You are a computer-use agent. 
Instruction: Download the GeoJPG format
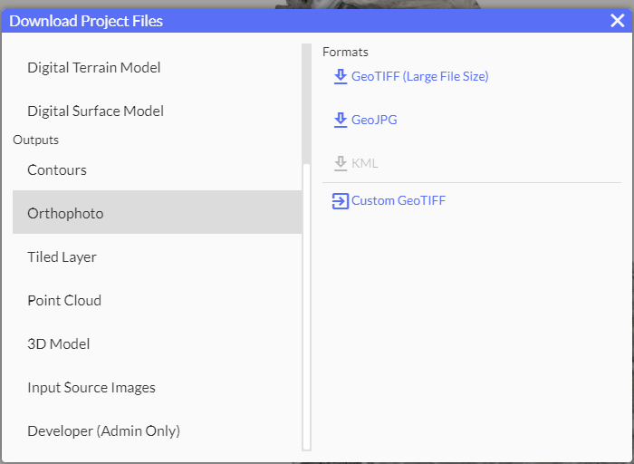[x=374, y=120]
